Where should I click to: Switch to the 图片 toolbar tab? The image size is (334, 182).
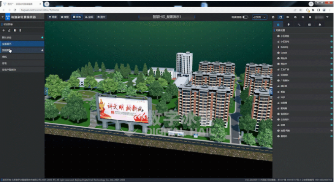(101, 17)
